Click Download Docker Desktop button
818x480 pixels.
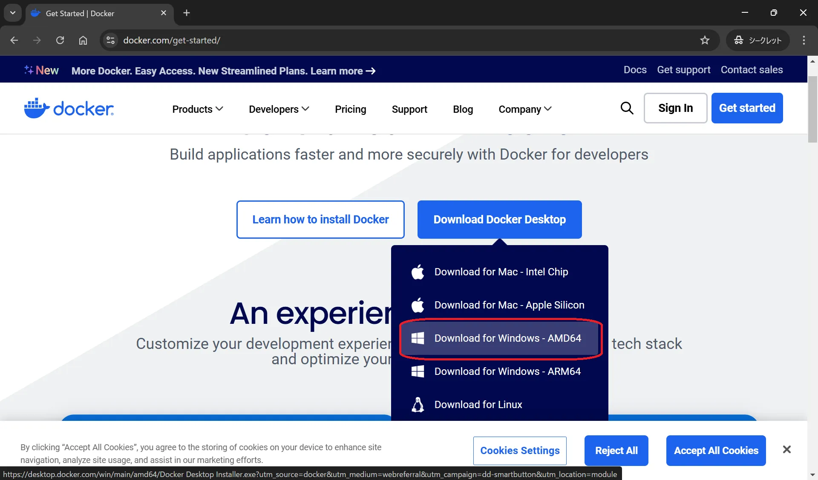(x=499, y=220)
